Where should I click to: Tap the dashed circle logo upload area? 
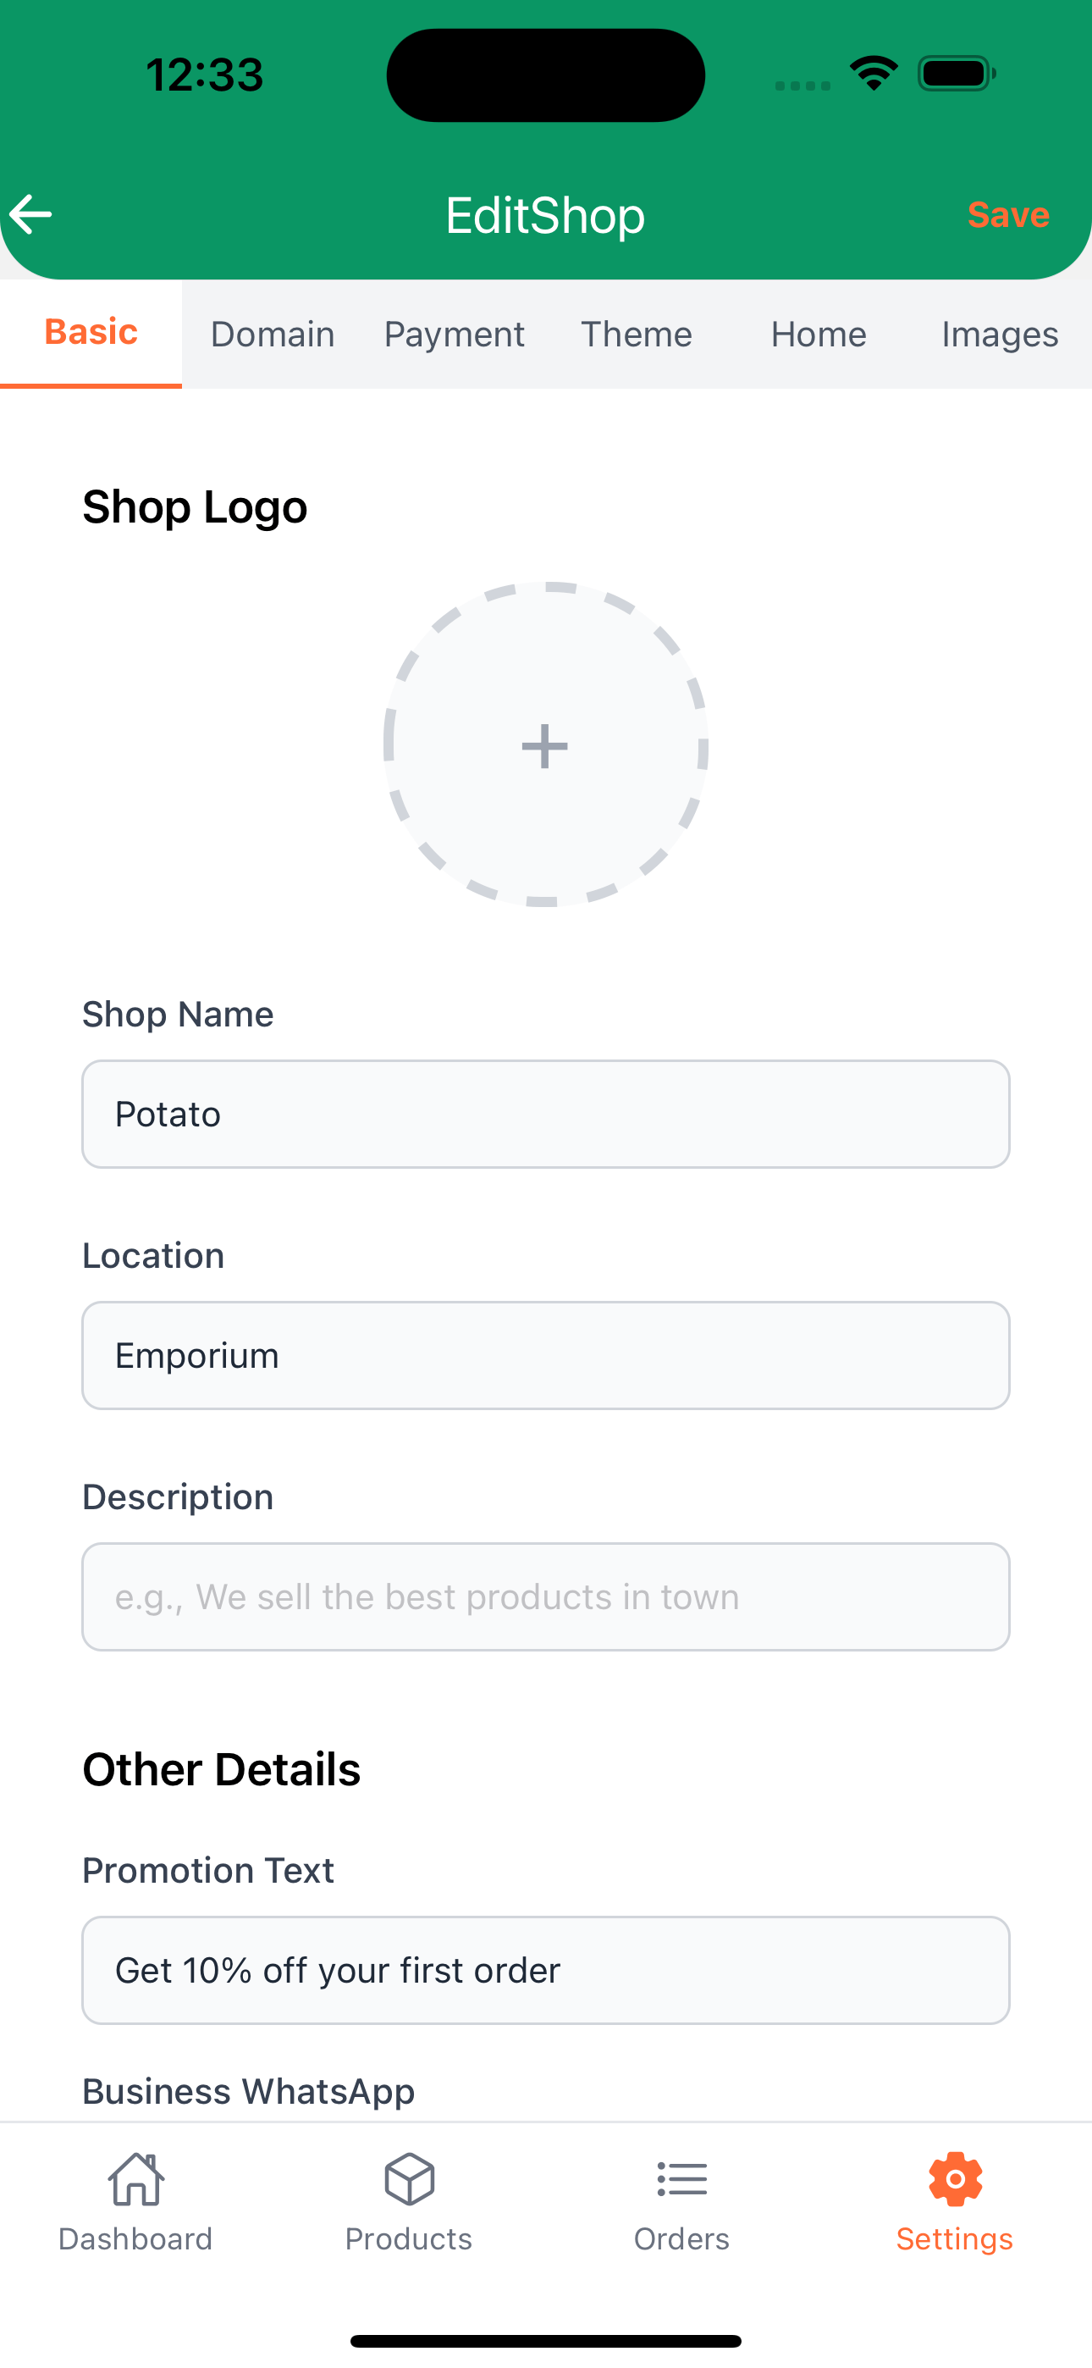545,744
